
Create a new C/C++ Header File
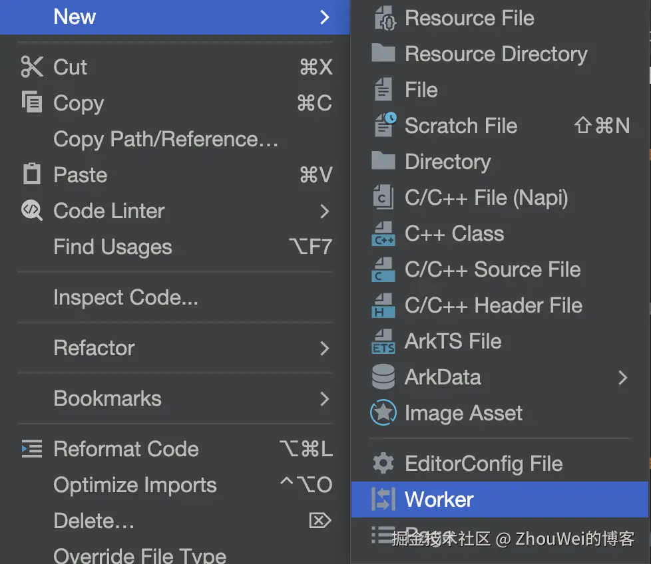493,305
